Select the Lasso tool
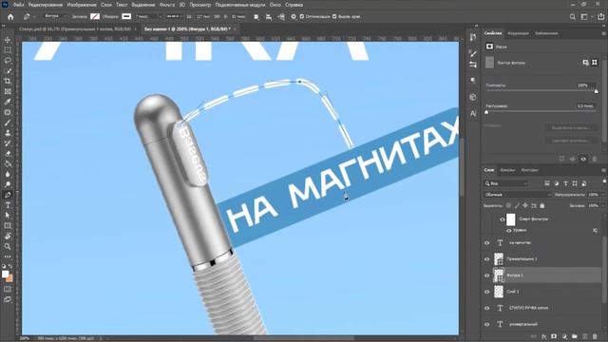The image size is (608, 342). point(8,61)
